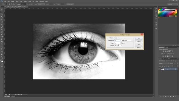Viewport: 179px width, 101px height.
Task: Click Load in Halftone Screen dialog
Action: 139,45
